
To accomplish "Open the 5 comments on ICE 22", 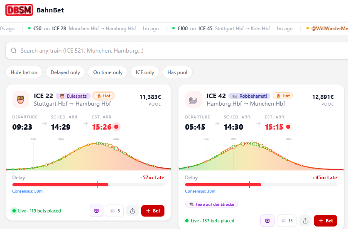I will coord(115,211).
